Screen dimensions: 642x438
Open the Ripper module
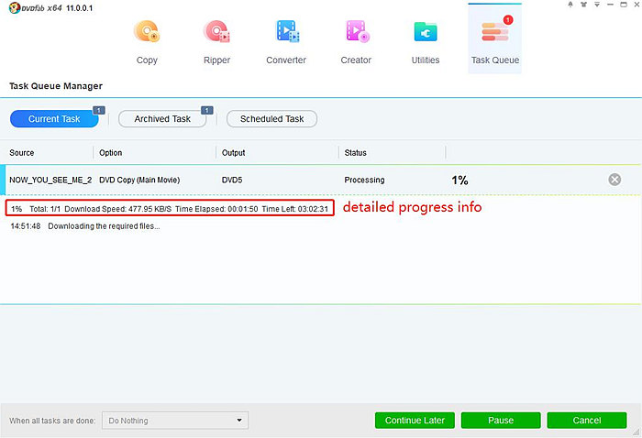pyautogui.click(x=216, y=42)
